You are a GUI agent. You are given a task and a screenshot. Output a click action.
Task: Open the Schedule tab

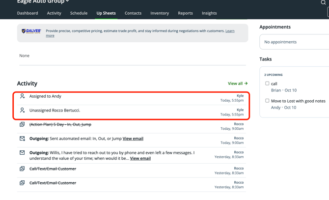[79, 13]
